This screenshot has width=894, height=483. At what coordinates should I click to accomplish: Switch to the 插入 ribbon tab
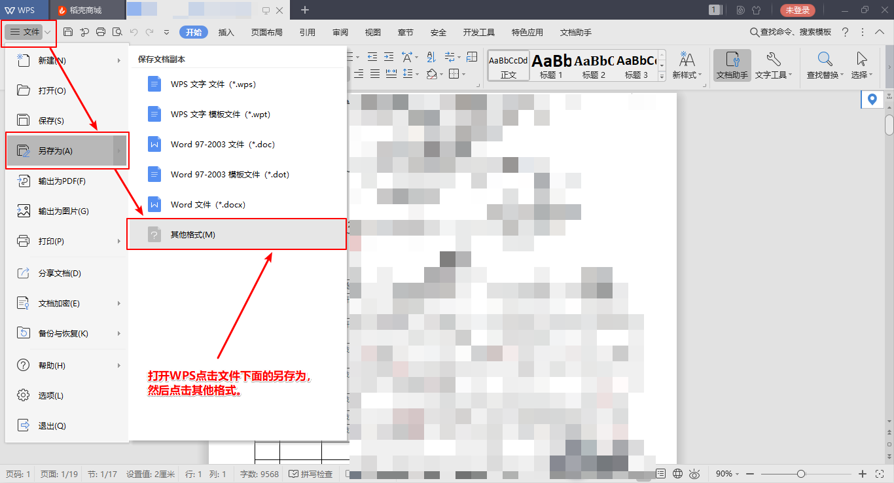click(x=226, y=31)
